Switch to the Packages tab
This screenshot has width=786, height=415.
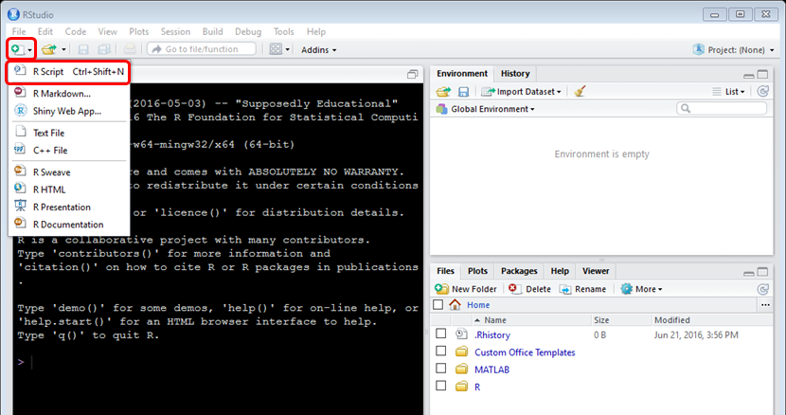point(519,271)
